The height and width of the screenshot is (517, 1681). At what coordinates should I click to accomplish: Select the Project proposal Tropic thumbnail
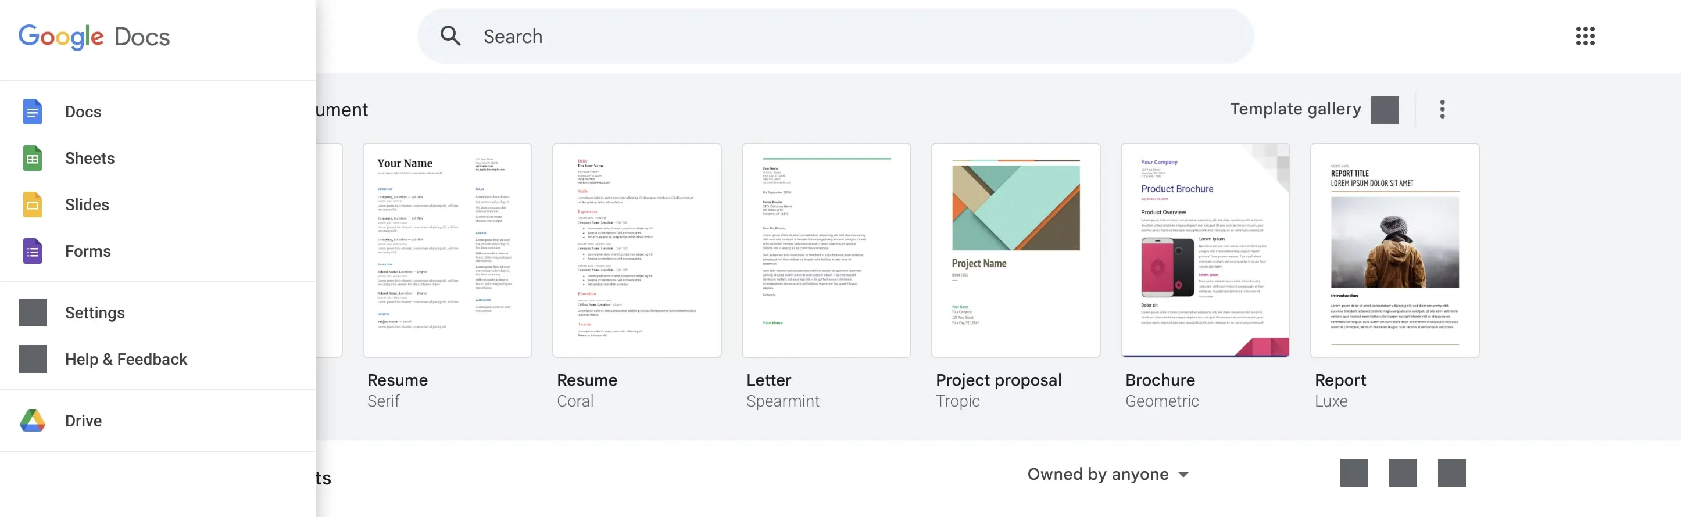click(x=1015, y=250)
